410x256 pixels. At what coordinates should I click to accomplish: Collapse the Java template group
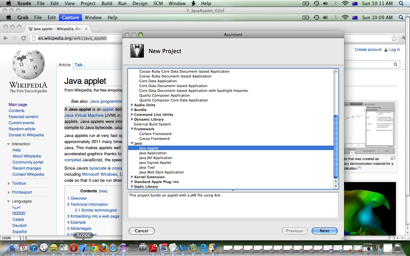point(132,143)
